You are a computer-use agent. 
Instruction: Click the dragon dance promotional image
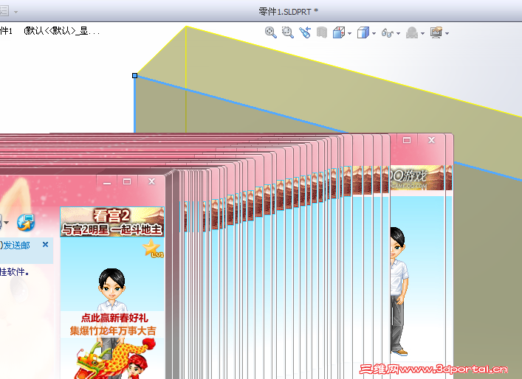(115, 358)
